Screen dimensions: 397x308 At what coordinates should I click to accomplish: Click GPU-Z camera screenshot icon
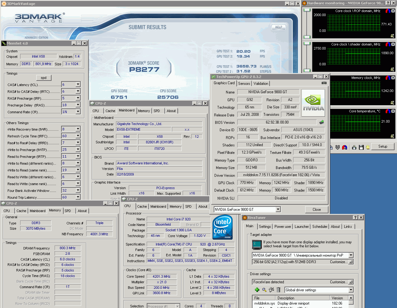[324, 83]
